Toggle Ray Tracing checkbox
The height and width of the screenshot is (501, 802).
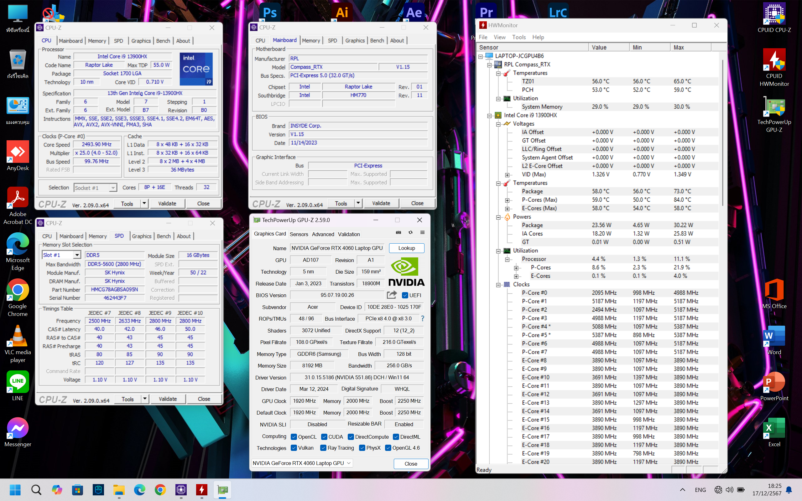[323, 448]
